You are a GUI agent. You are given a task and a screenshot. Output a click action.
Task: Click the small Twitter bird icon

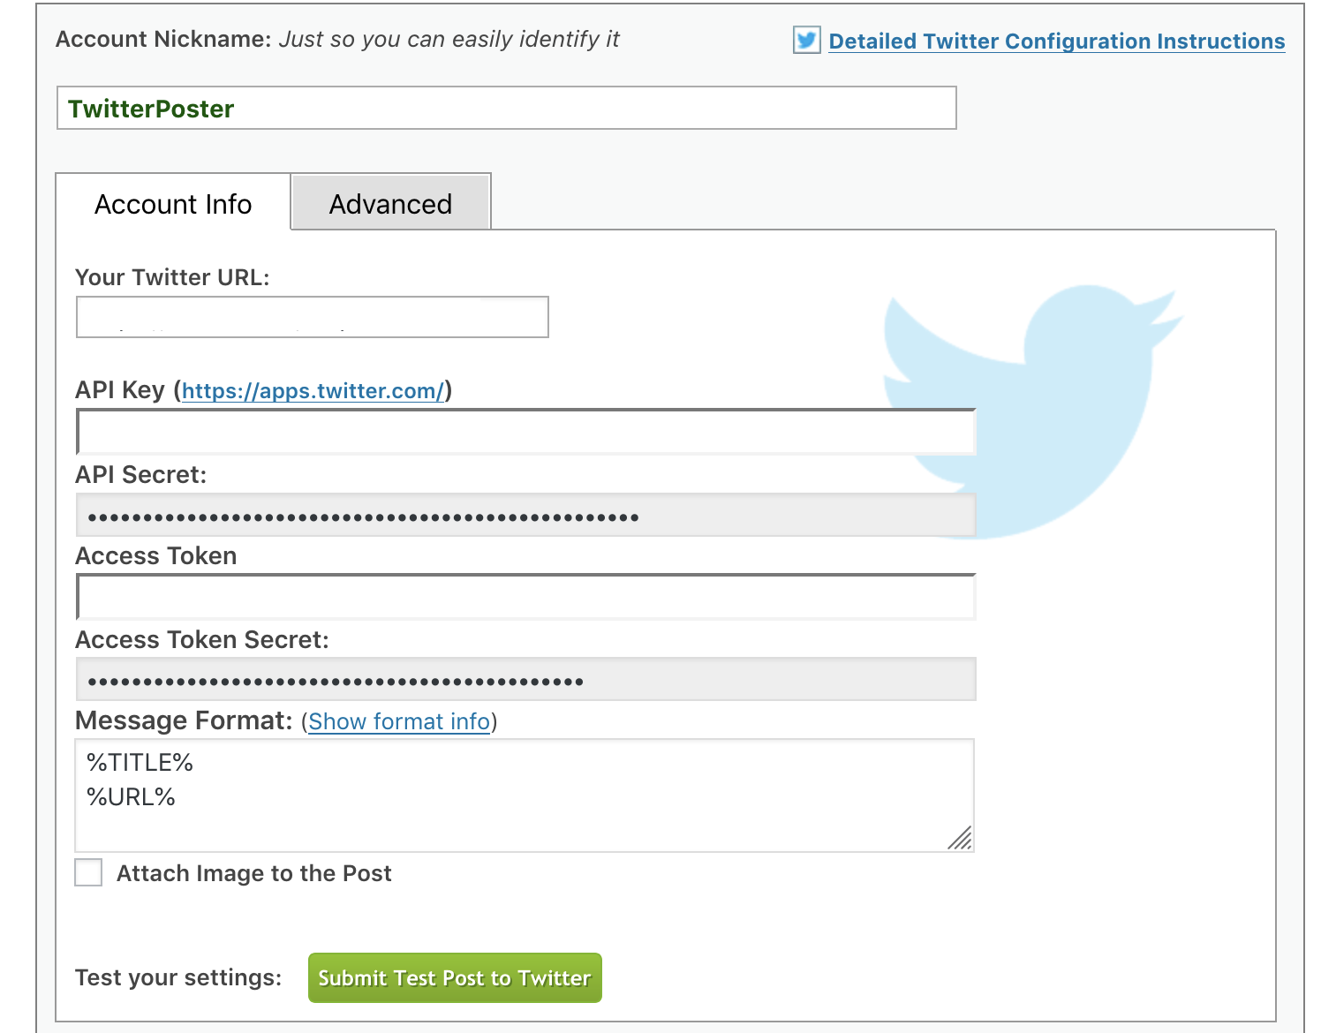pyautogui.click(x=806, y=41)
